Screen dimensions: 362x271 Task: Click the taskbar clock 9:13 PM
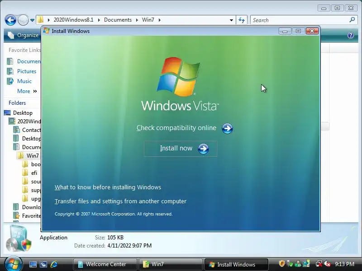[x=344, y=264]
